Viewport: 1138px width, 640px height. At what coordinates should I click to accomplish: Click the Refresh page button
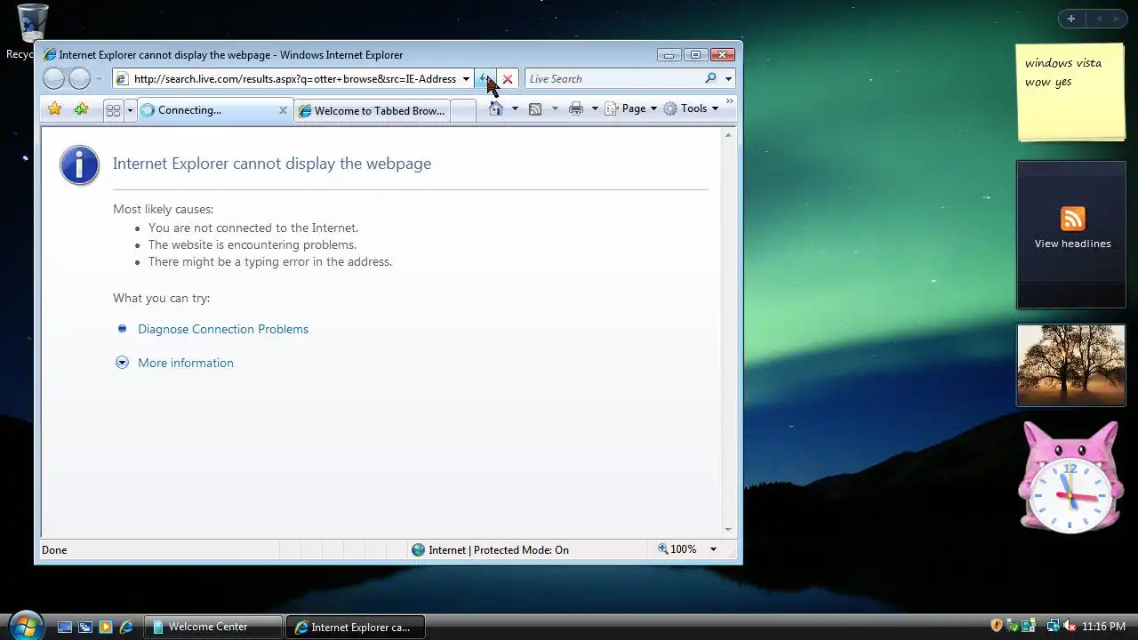point(485,79)
